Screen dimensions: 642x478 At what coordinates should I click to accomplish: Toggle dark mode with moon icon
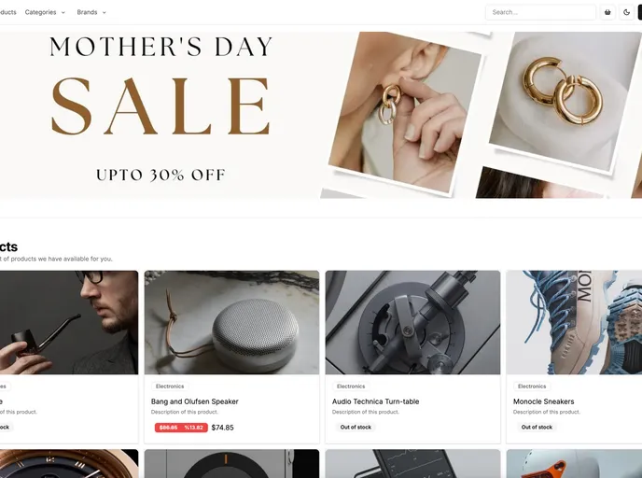click(x=626, y=12)
